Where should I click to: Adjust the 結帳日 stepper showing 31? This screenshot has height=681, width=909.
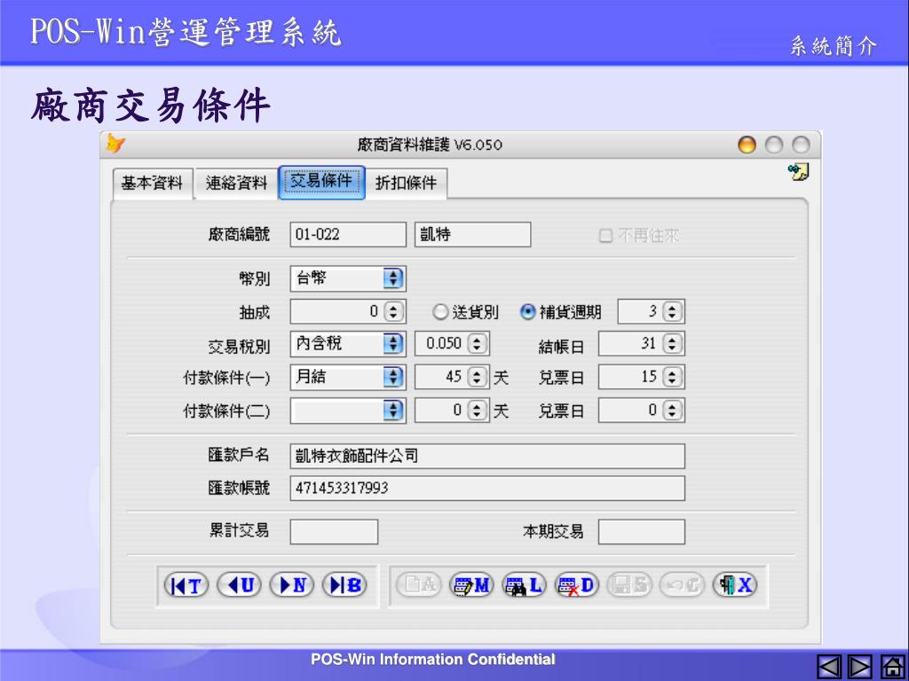click(x=671, y=344)
